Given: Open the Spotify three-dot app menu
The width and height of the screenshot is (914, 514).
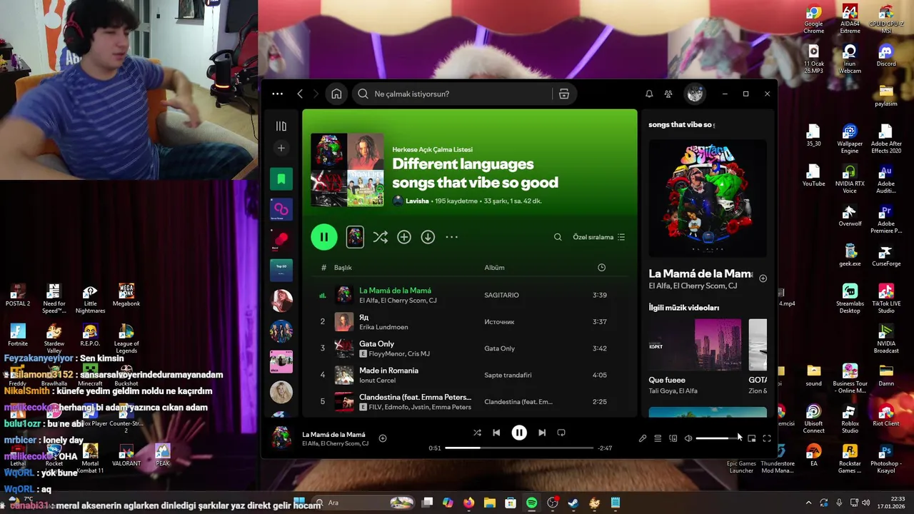Looking at the screenshot, I should [277, 94].
